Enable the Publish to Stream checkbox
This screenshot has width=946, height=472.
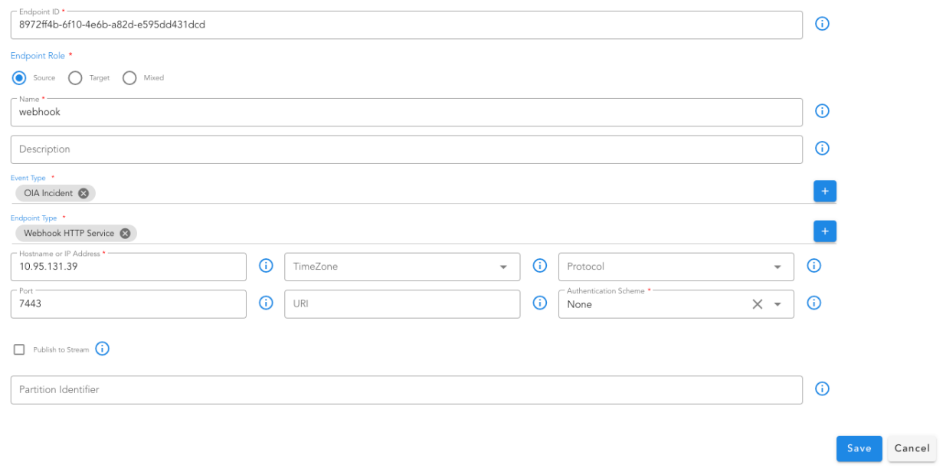coord(19,349)
